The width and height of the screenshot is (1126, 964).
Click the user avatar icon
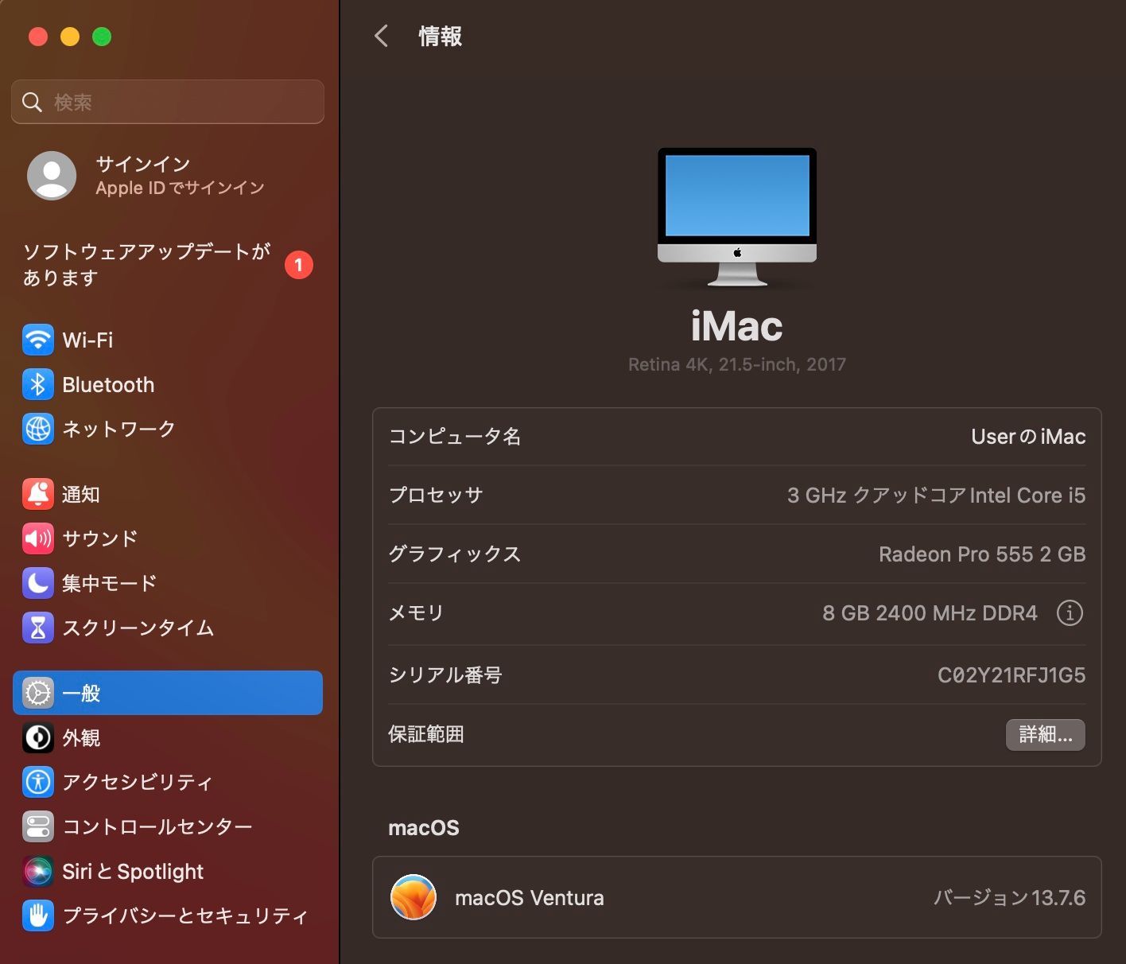tap(52, 176)
